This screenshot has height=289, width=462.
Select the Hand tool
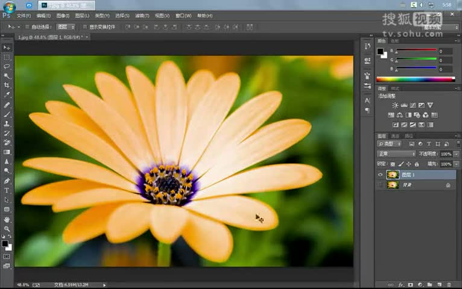tap(7, 219)
